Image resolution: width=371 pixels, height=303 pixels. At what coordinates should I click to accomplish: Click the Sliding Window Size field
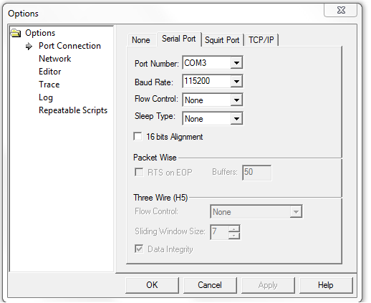pos(219,232)
